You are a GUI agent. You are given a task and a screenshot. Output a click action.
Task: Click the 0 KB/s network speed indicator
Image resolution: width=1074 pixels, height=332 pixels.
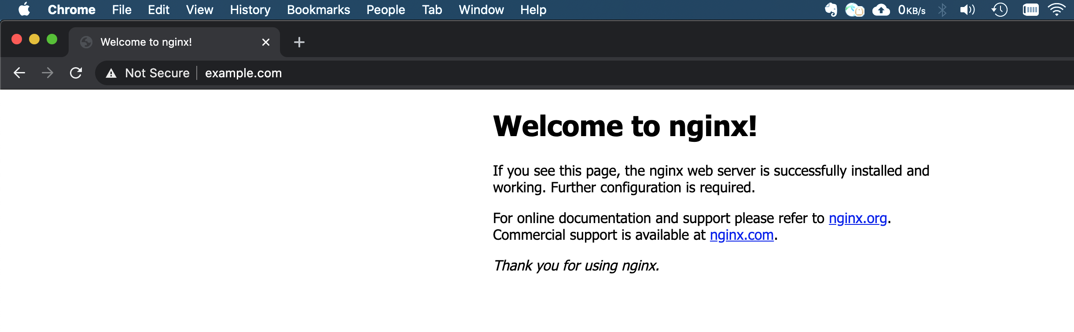click(x=912, y=10)
